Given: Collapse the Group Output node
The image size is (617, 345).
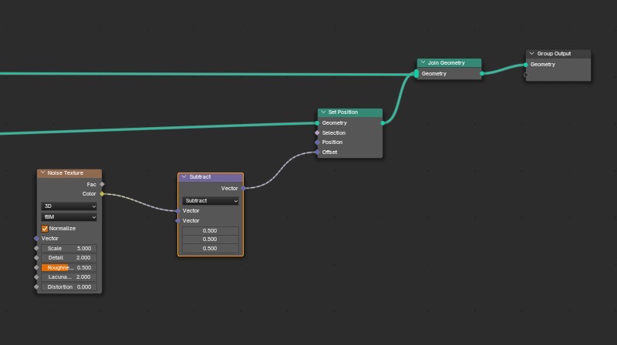Looking at the screenshot, I should pyautogui.click(x=531, y=53).
